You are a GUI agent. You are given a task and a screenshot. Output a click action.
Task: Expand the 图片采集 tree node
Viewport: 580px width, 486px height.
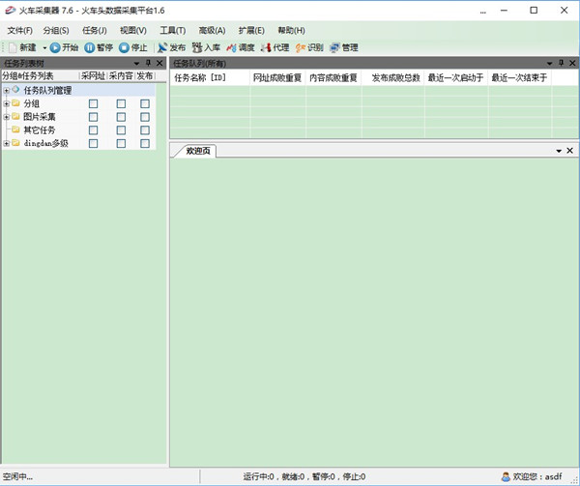(x=6, y=117)
